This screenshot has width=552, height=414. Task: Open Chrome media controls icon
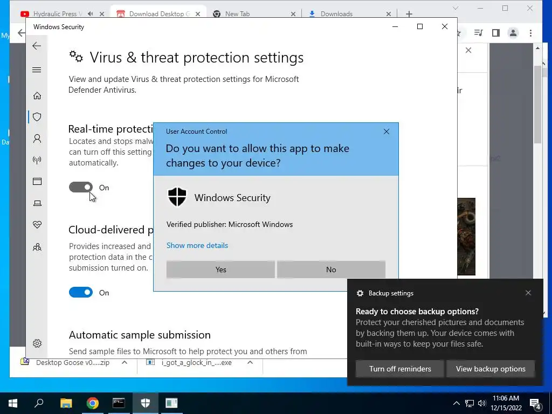point(478,33)
